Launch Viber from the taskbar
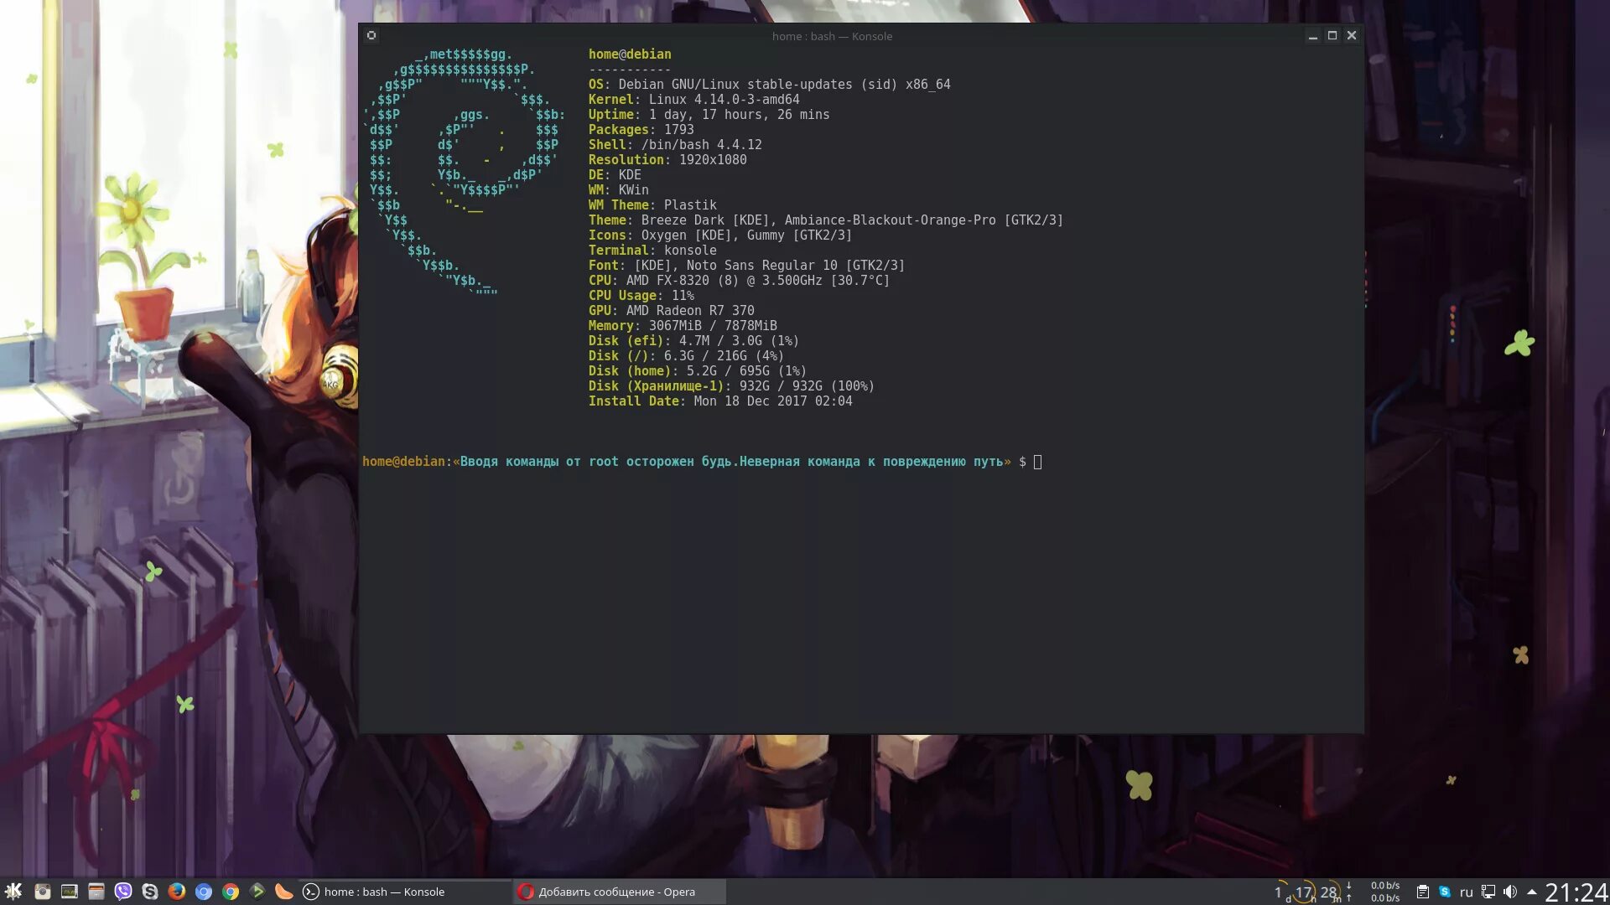This screenshot has width=1610, height=905. (123, 892)
